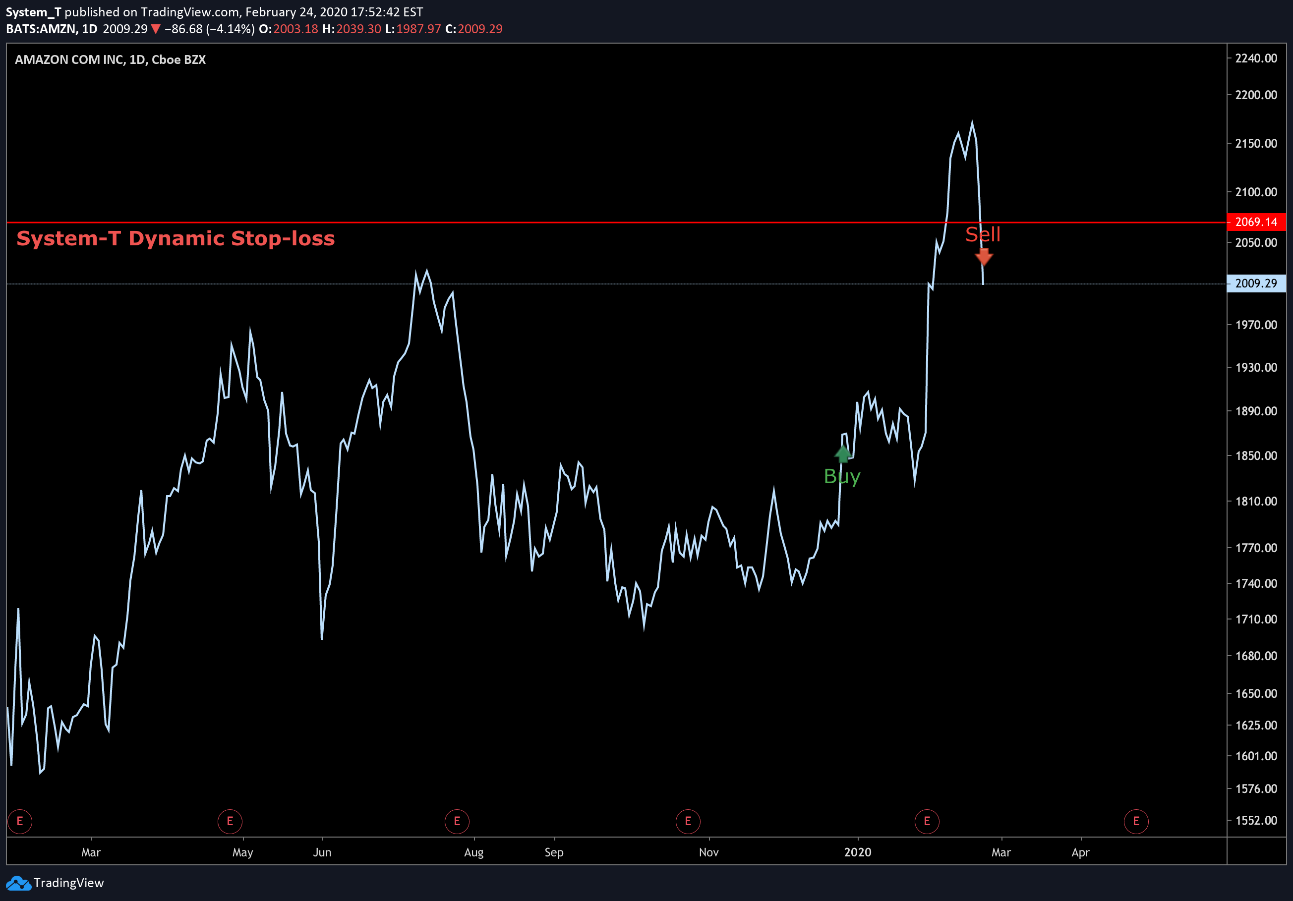Image resolution: width=1293 pixels, height=901 pixels.
Task: Click the TradingView brand text link
Action: (x=69, y=883)
